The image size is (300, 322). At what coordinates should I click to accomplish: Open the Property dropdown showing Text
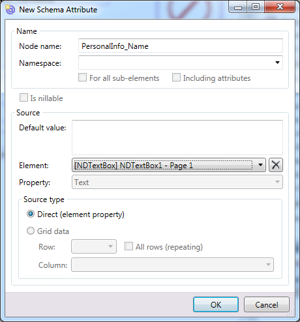[x=177, y=182]
